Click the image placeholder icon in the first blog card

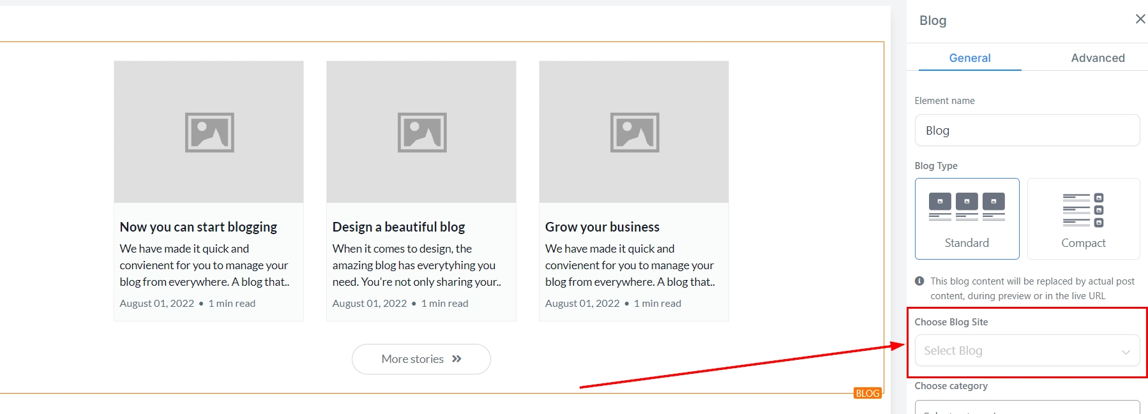tap(209, 133)
